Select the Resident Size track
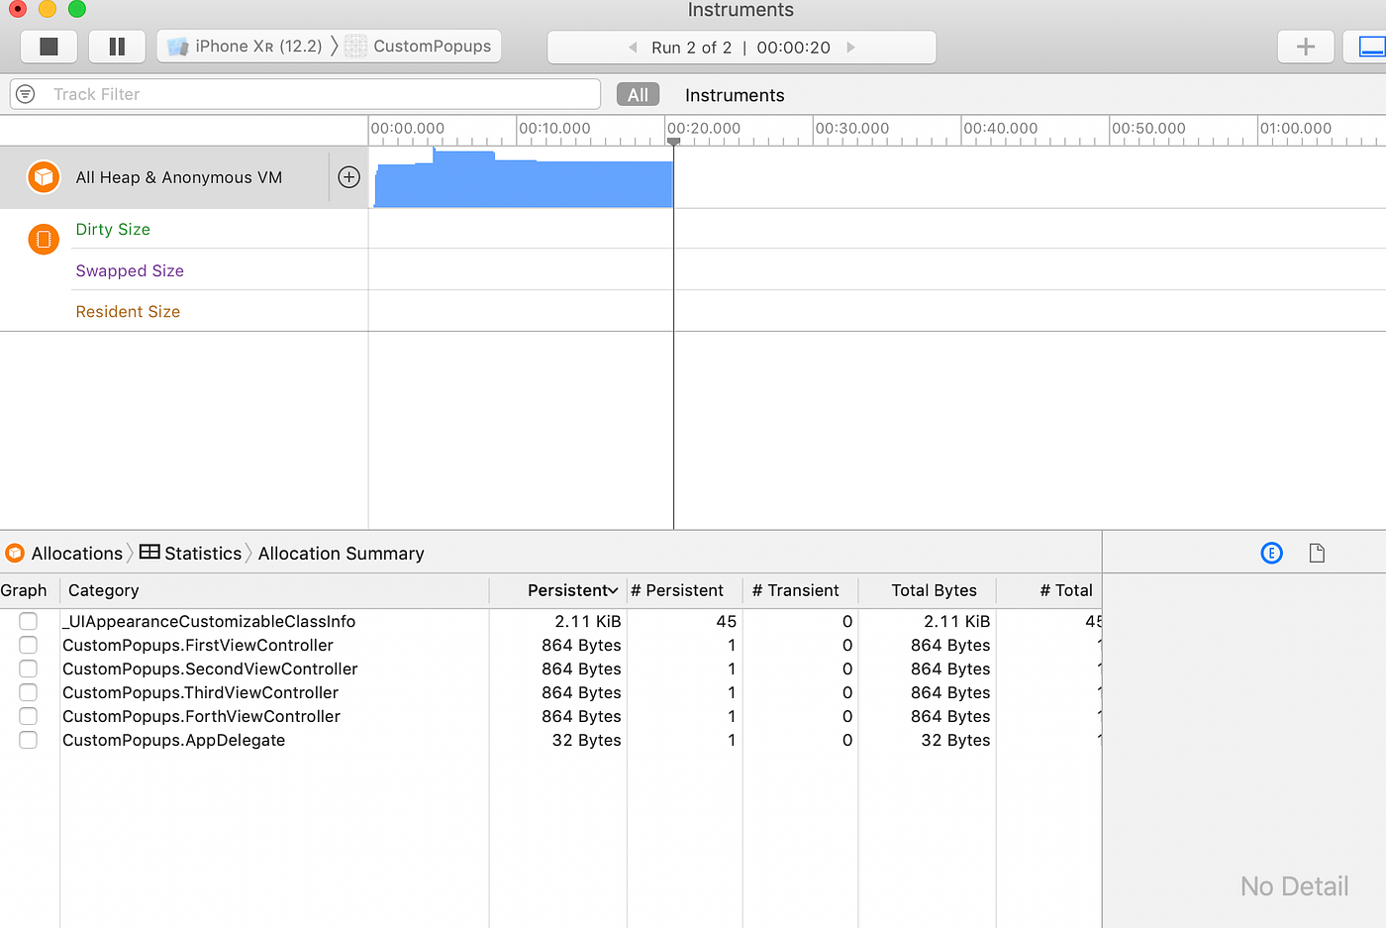1386x928 pixels. pyautogui.click(x=128, y=311)
